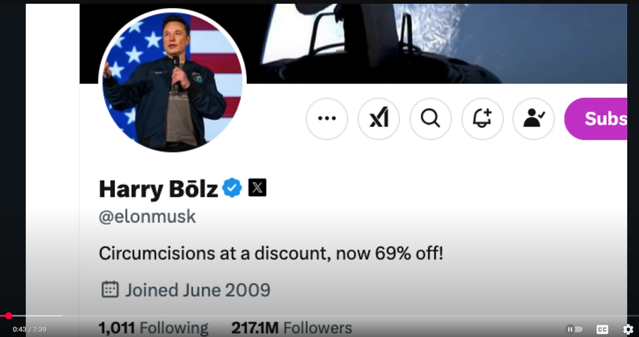The image size is (639, 337).
Task: Click the blue verified checkmark badge
Action: (232, 188)
